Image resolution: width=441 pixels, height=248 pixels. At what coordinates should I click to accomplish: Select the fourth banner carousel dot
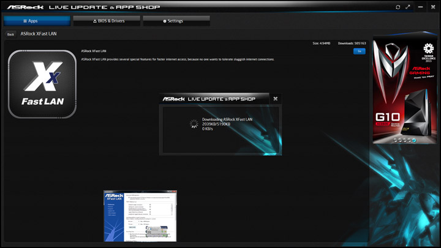[x=409, y=140]
